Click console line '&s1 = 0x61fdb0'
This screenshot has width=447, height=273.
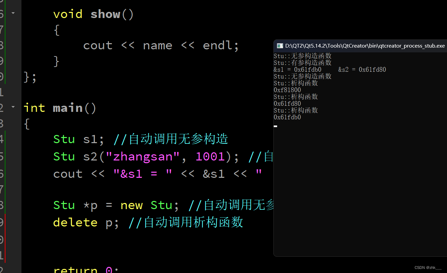[298, 70]
